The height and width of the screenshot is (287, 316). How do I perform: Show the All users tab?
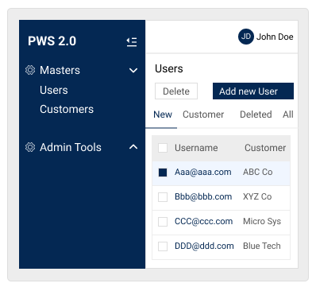coord(288,114)
